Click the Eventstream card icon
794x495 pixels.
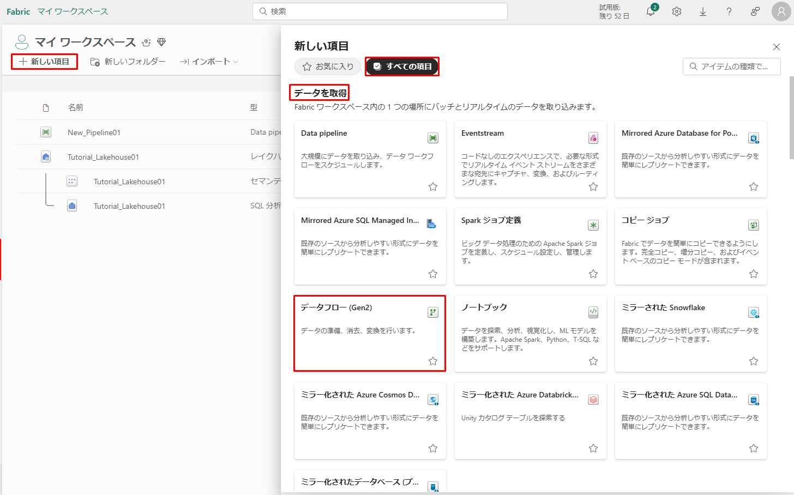[x=593, y=138]
